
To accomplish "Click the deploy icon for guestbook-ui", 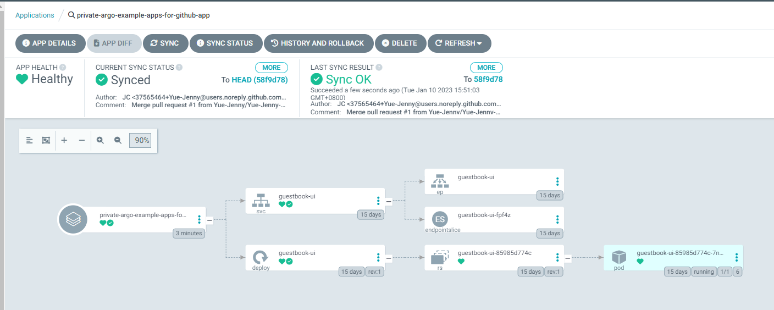I will (x=261, y=257).
